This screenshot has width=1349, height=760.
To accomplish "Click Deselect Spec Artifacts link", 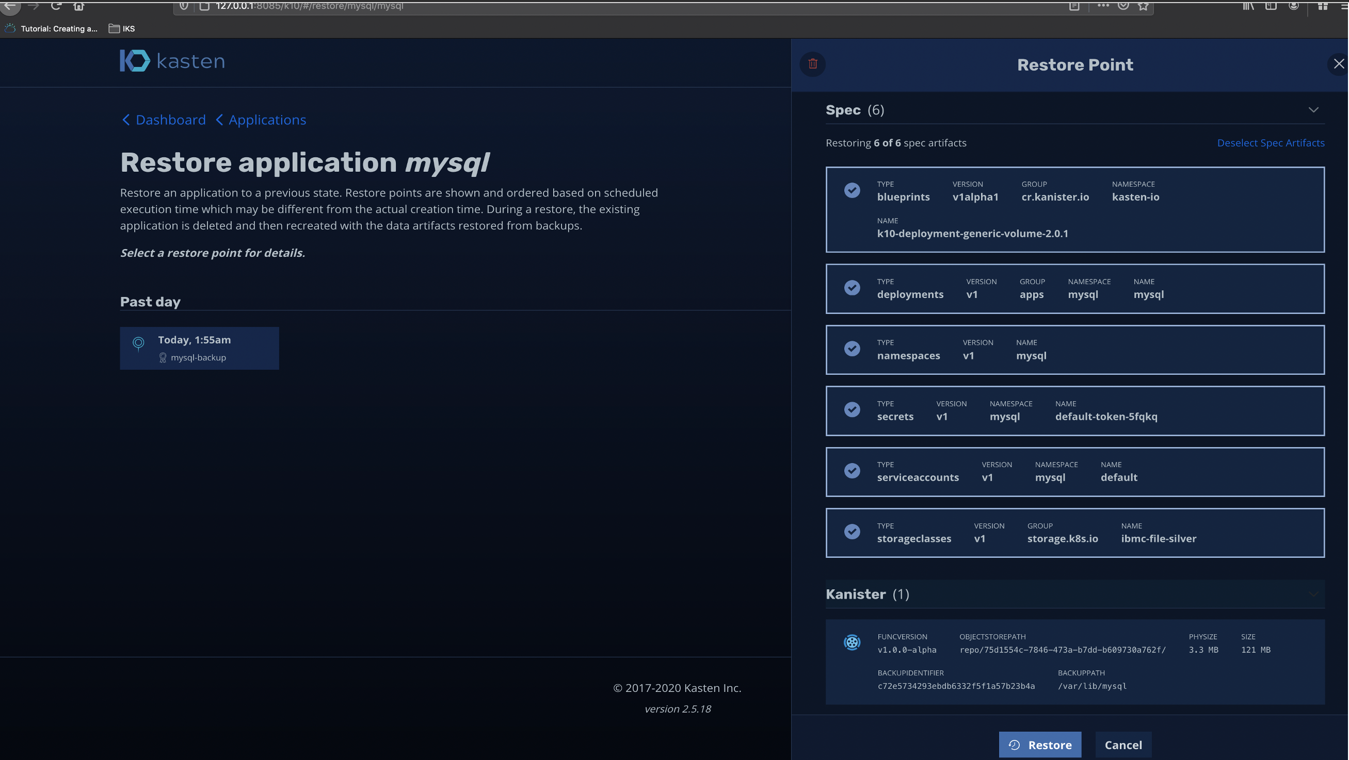I will 1270,143.
